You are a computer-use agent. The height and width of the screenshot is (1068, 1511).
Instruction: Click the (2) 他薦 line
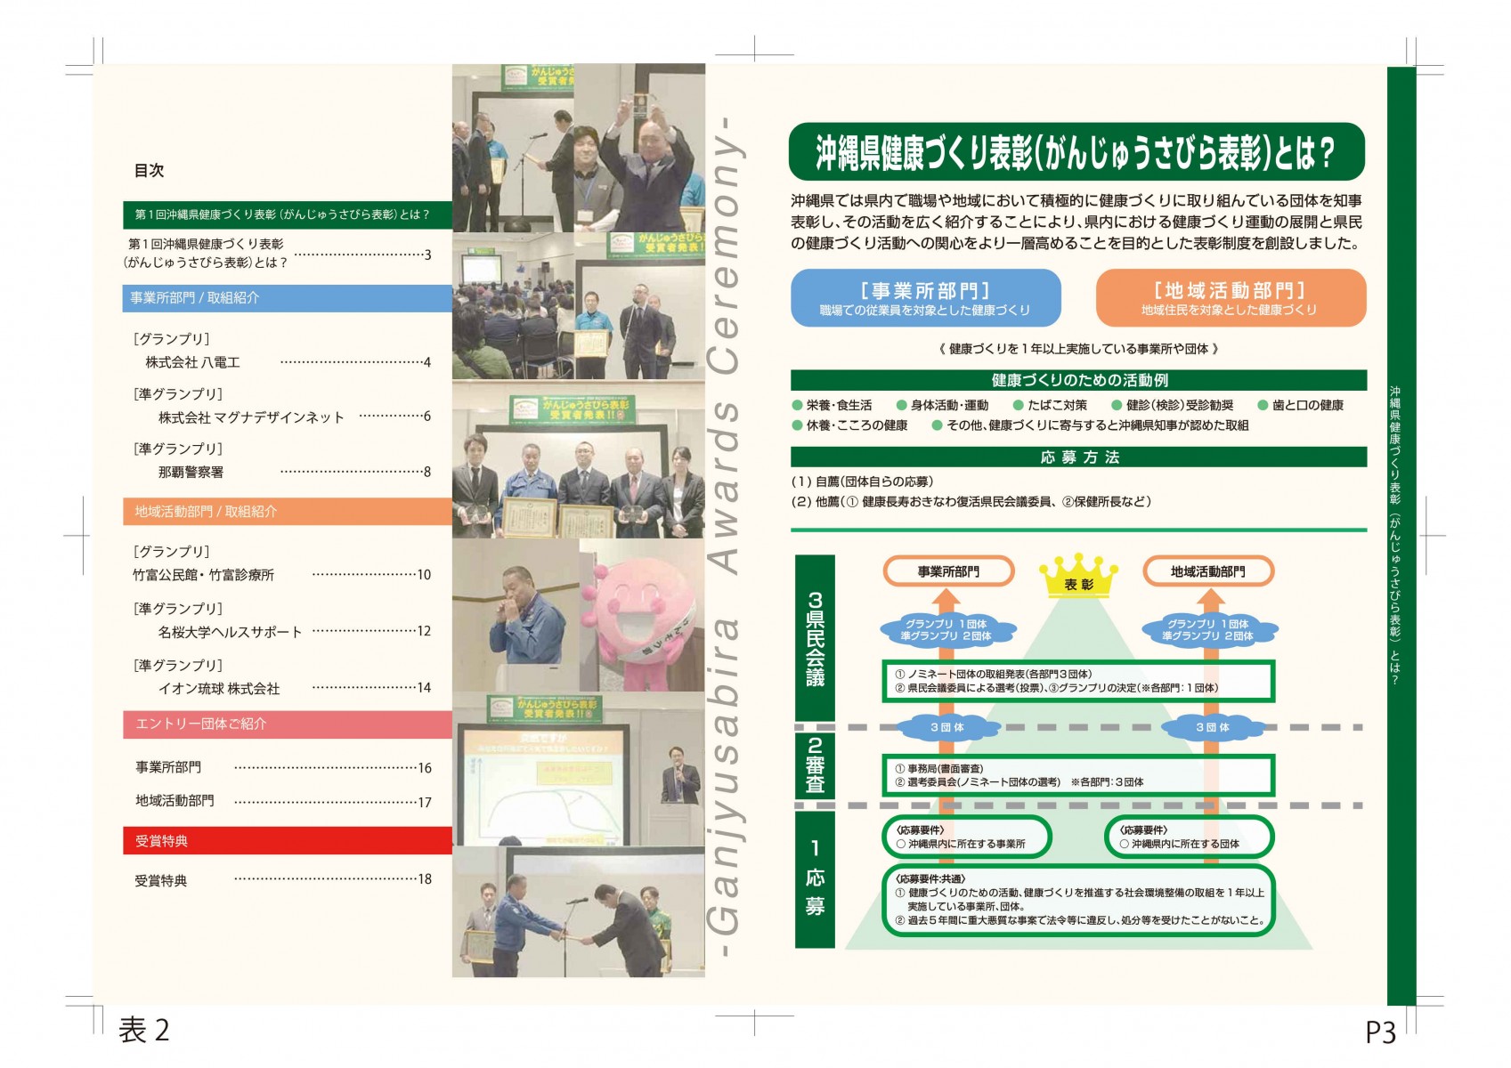[x=971, y=502]
